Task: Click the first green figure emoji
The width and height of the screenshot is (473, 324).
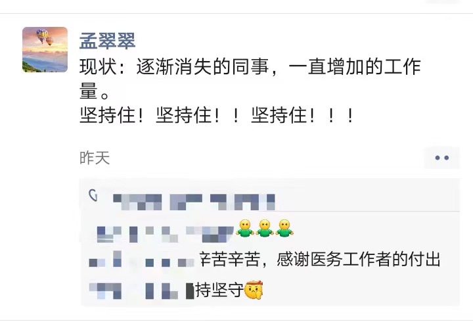Action: (244, 228)
